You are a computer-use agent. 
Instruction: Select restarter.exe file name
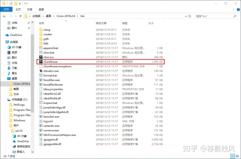click(51, 126)
